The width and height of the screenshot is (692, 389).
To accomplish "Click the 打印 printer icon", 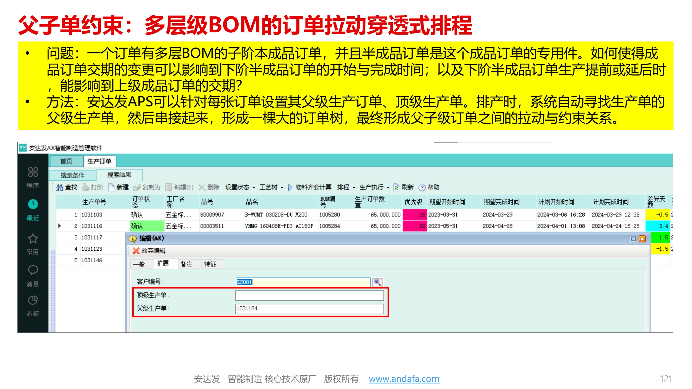I will [x=85, y=188].
